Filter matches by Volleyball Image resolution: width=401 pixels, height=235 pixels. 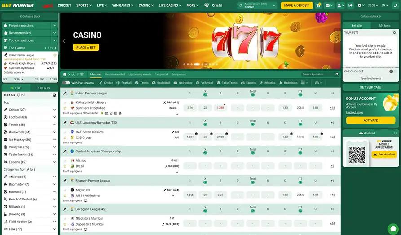coord(205,83)
